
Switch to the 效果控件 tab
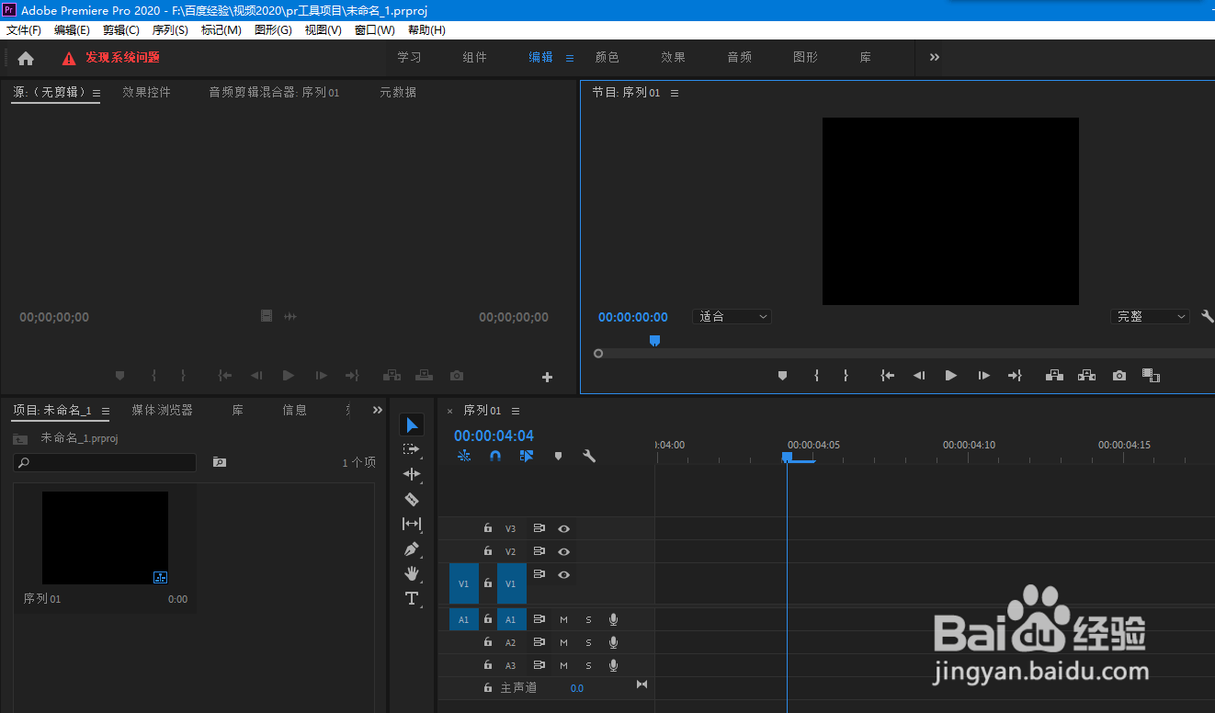coord(147,92)
